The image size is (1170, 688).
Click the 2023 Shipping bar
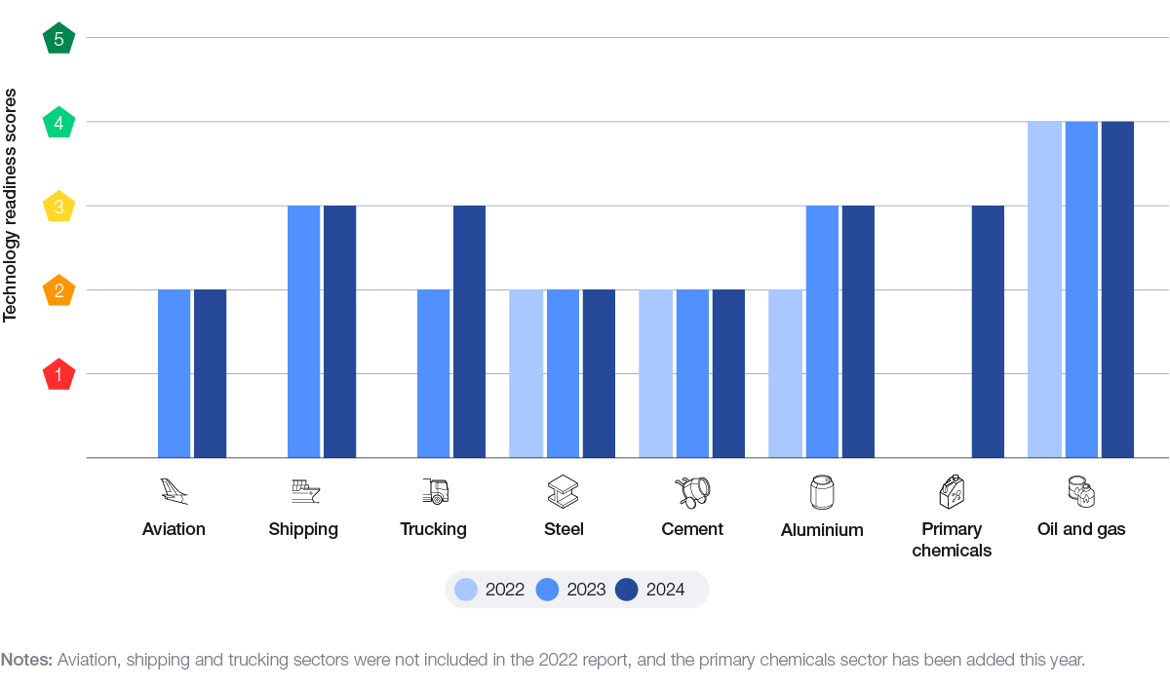[x=304, y=331]
